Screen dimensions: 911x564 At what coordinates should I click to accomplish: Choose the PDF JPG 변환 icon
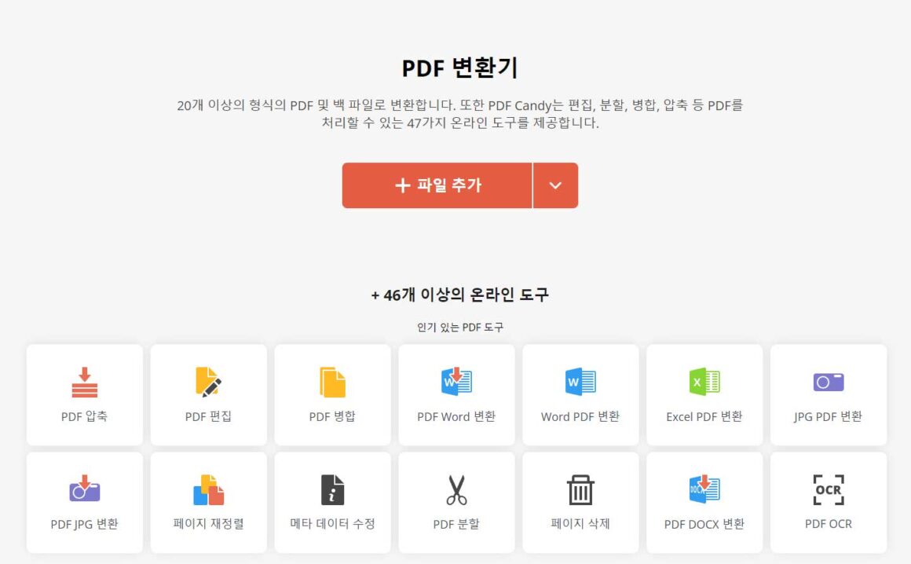(x=84, y=489)
